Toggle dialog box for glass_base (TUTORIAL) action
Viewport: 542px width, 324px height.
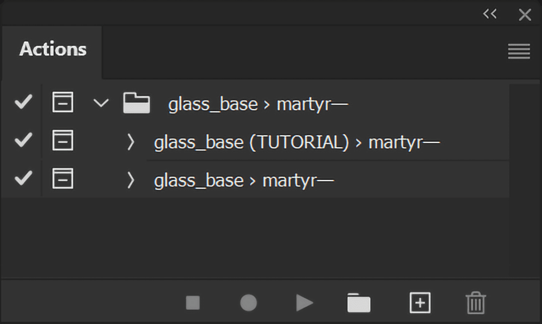(62, 141)
